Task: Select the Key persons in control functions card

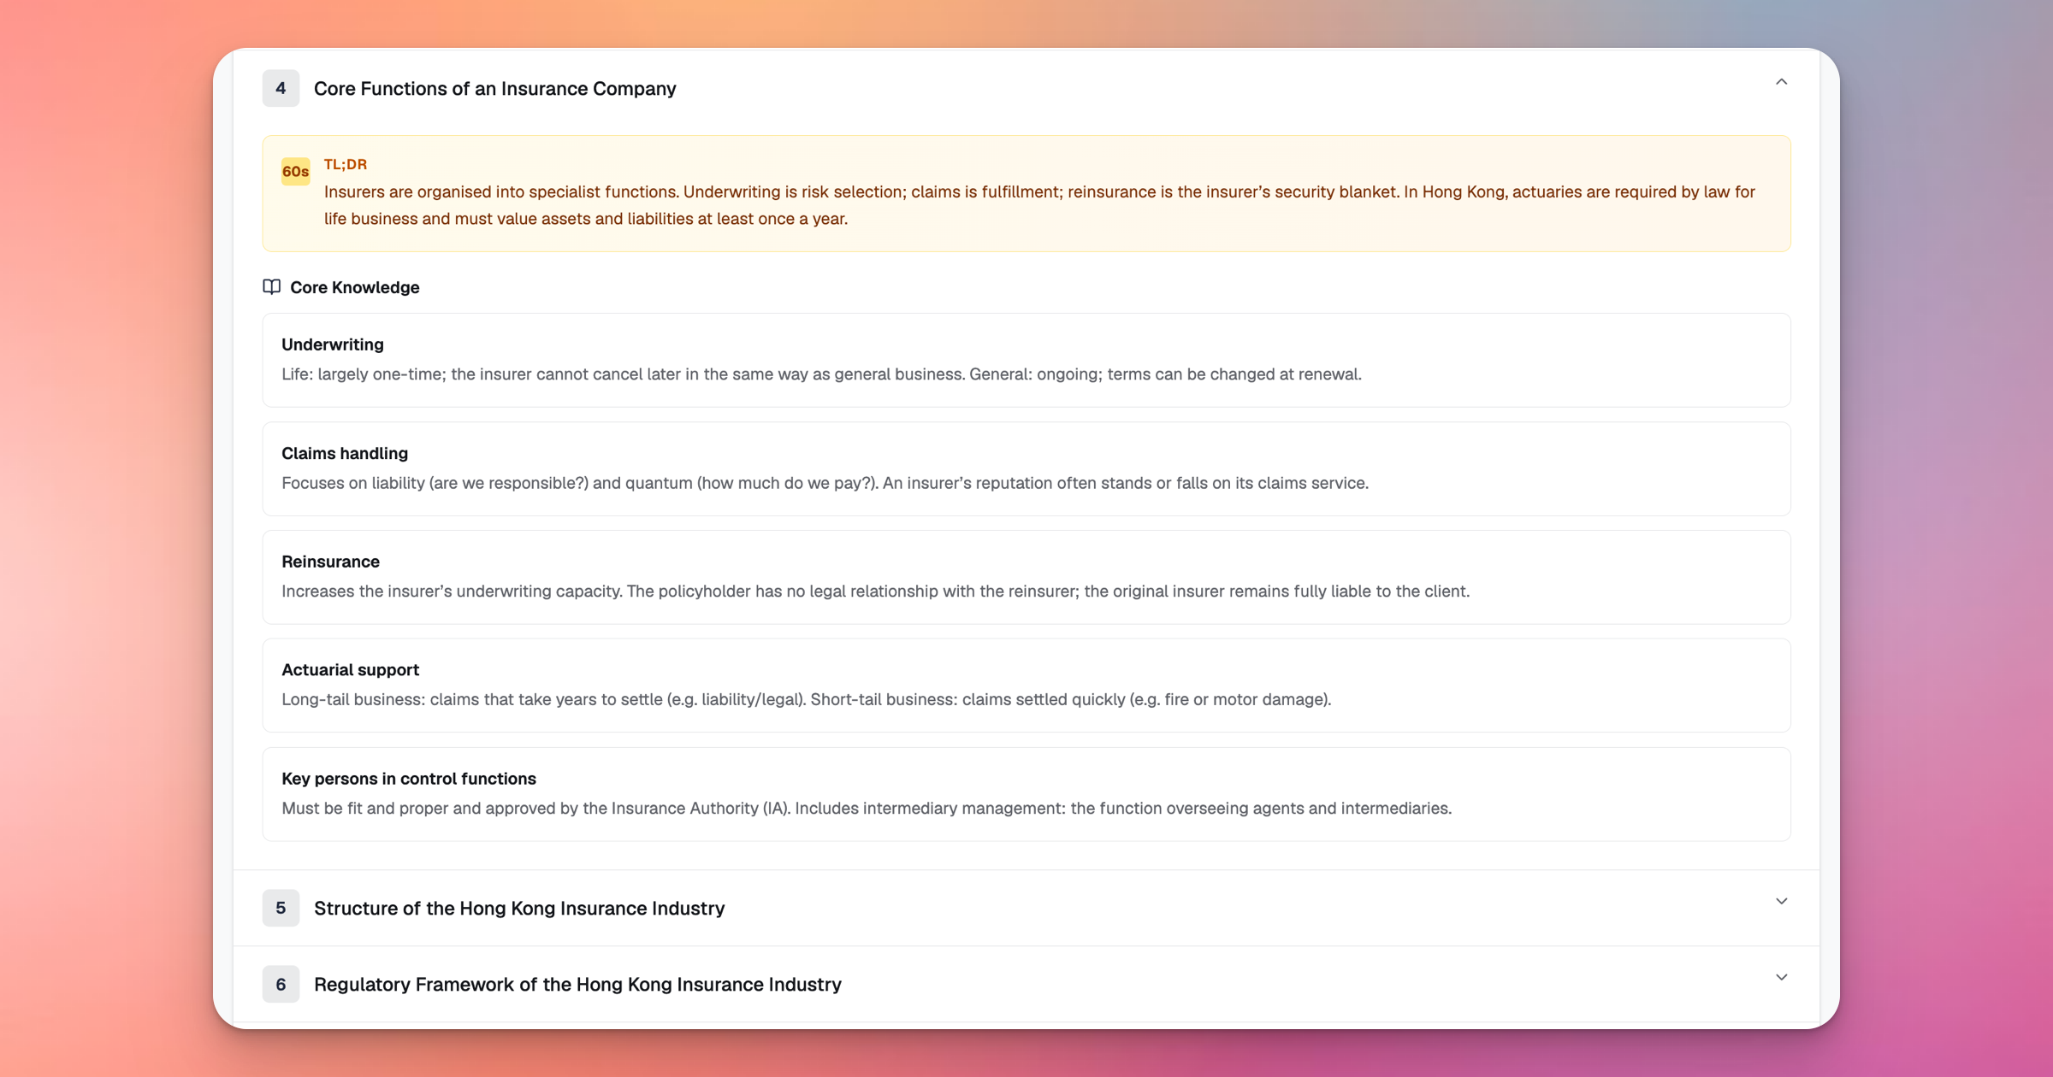Action: 1026,794
